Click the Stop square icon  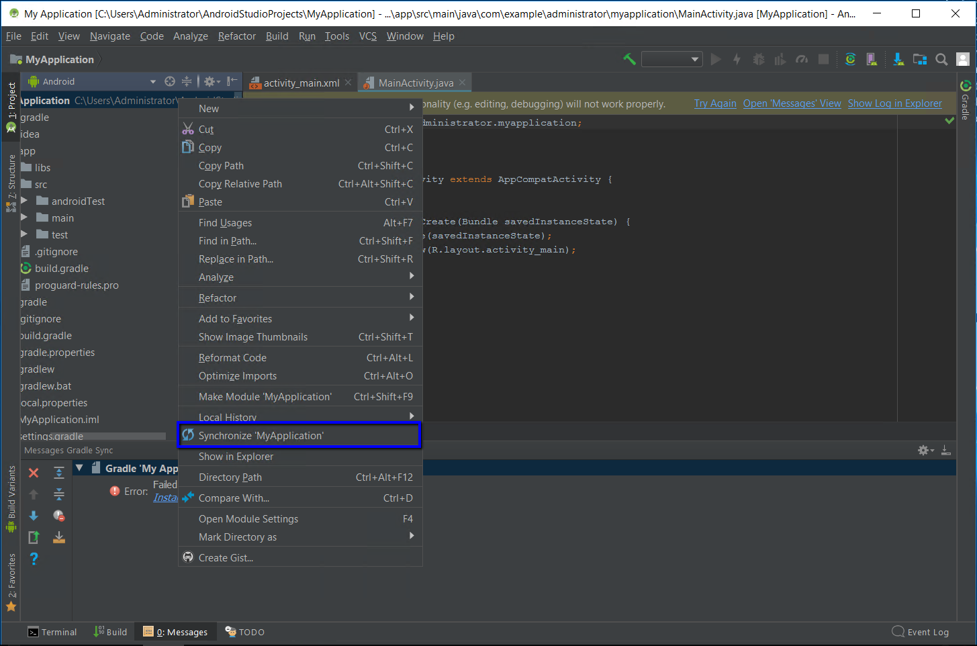click(823, 59)
